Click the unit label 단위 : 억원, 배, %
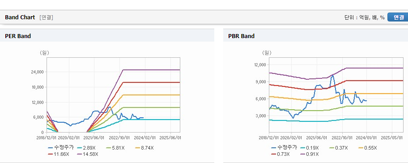The image size is (408, 163). 364,17
